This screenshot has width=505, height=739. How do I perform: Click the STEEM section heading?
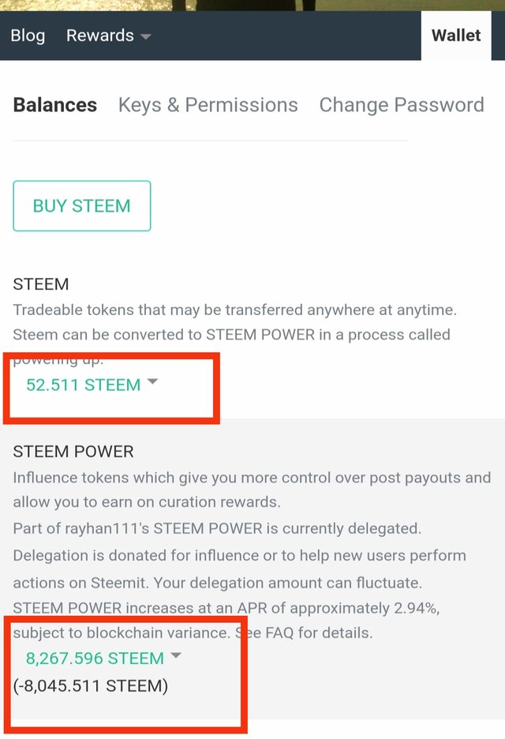41,284
